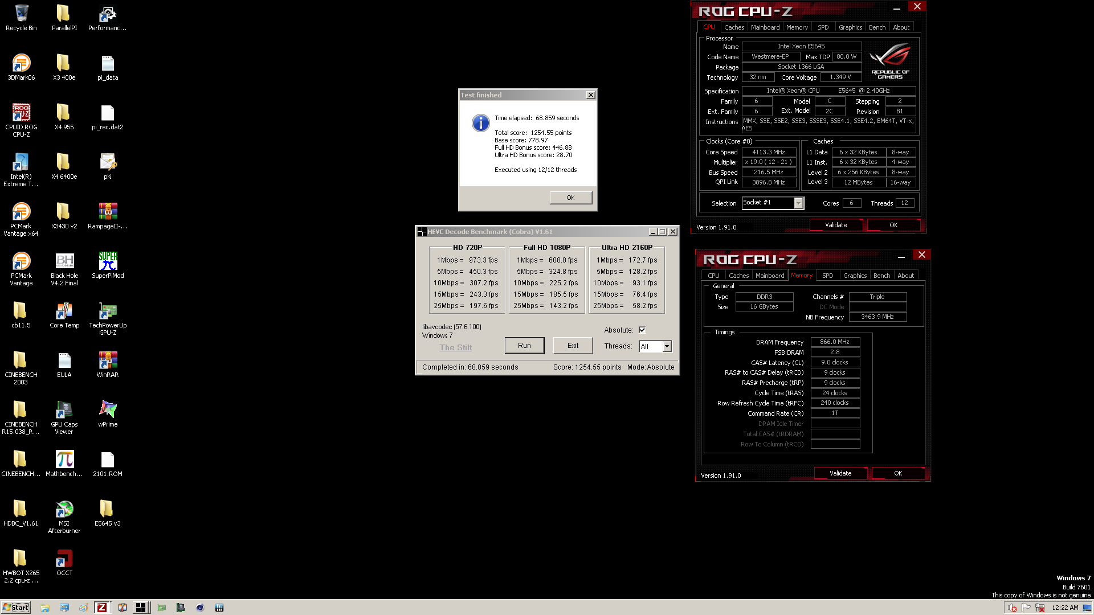Viewport: 1094px width, 615px height.
Task: Open Mainboard tab in top CPU-Z window
Action: (765, 27)
